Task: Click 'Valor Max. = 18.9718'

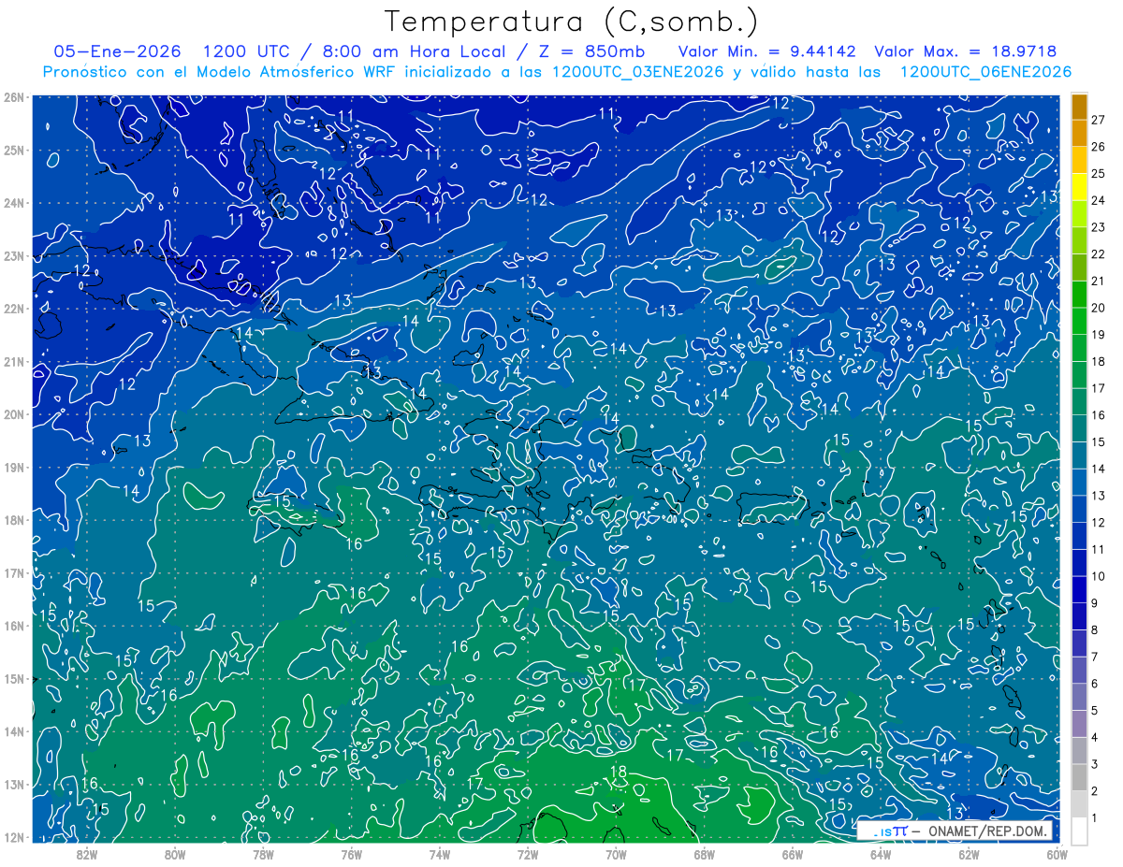Action: (x=966, y=52)
